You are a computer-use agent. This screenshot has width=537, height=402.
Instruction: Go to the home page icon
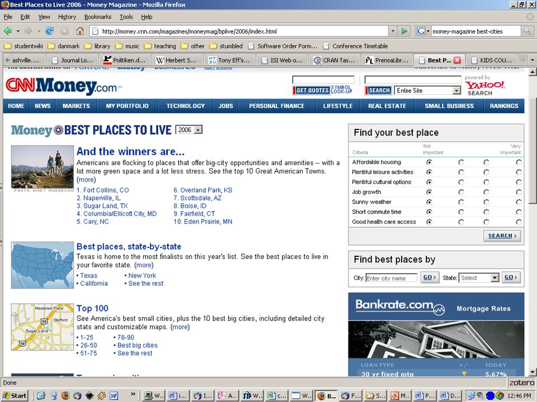coord(80,31)
